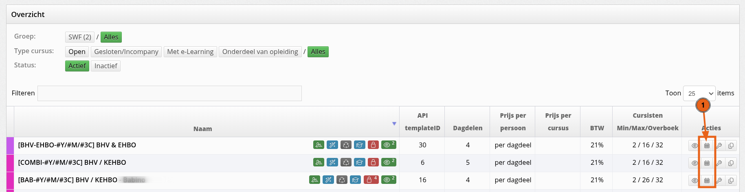The image size is (745, 192).
Task: Open the Toon items count dropdown
Action: coord(699,93)
